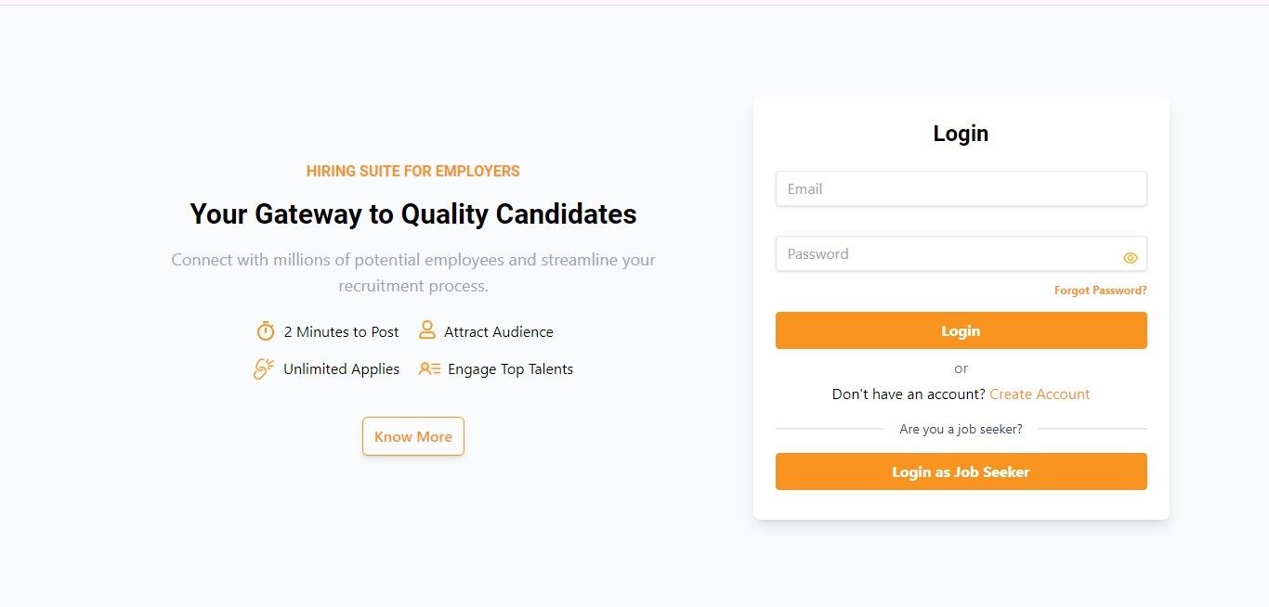The image size is (1269, 607).
Task: Follow the Create Account link
Action: click(x=1040, y=394)
